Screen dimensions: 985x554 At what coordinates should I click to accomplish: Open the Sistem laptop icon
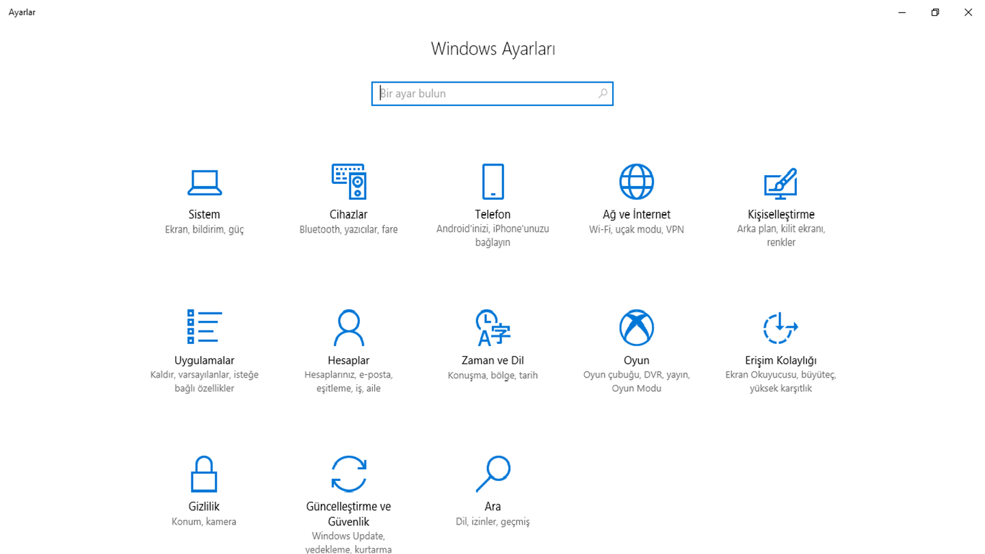tap(205, 182)
